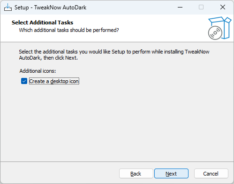Close the TweakNow AutoDark setup window

pyautogui.click(x=223, y=7)
